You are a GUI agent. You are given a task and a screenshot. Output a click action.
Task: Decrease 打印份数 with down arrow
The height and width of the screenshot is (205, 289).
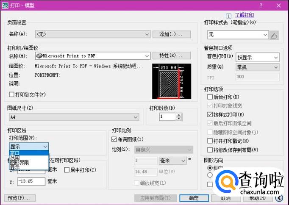179,119
